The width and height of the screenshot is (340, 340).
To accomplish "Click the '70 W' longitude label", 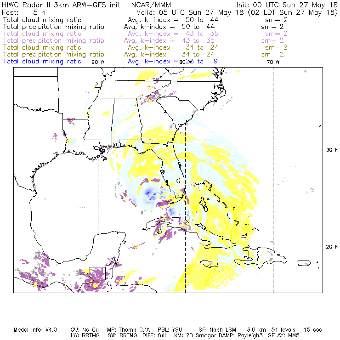I will [273, 62].
